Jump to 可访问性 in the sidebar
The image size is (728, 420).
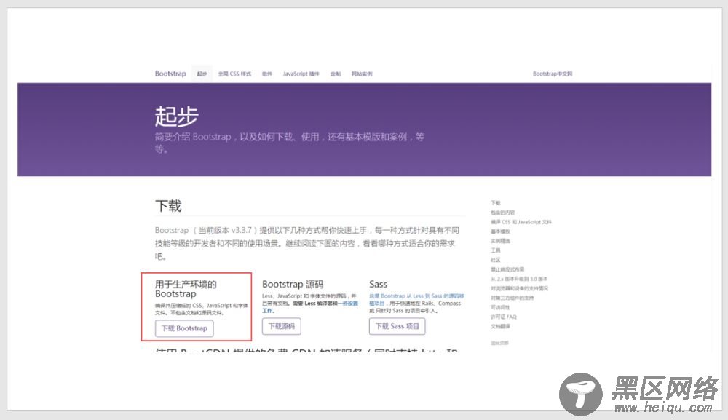[x=501, y=307]
